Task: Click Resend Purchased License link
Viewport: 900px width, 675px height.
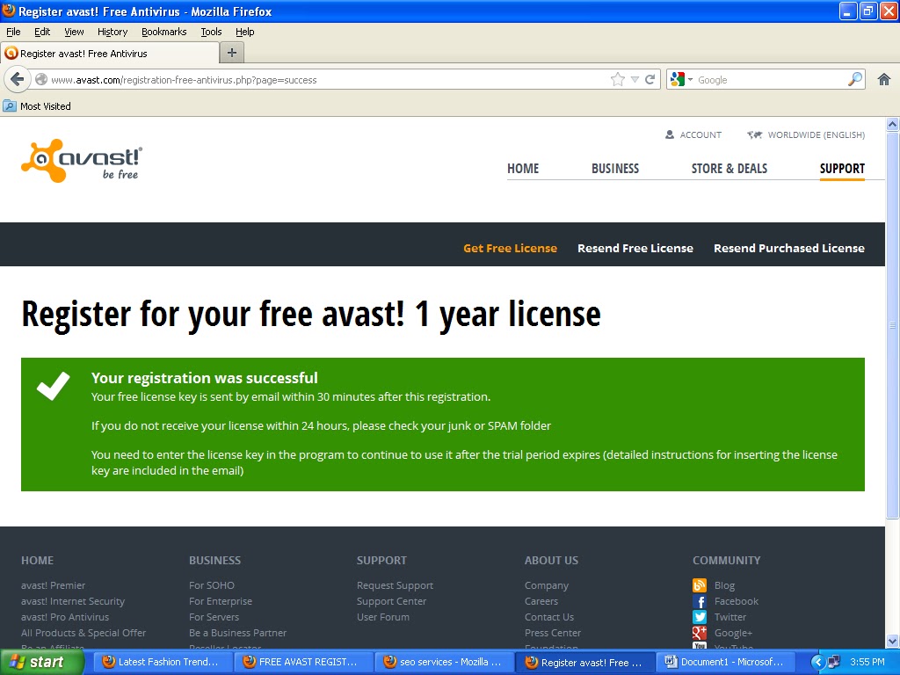Action: tap(789, 248)
